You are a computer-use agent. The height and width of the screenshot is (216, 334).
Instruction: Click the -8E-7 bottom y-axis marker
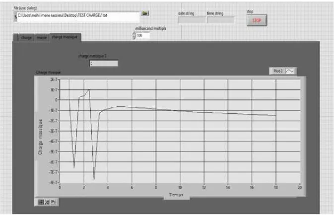[x=53, y=183]
